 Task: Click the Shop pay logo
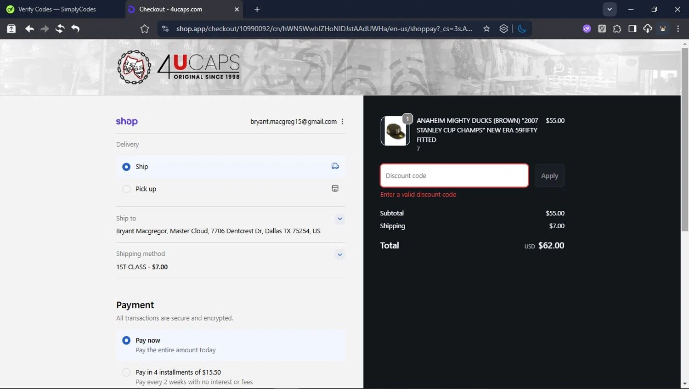tap(127, 121)
